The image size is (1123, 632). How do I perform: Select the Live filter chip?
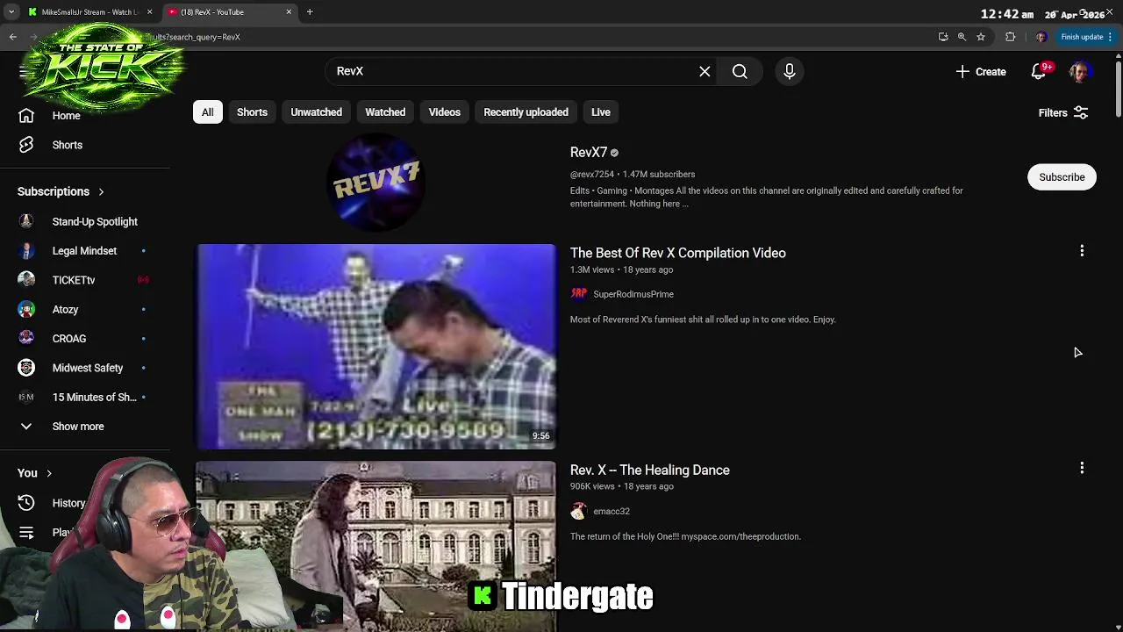click(x=601, y=112)
